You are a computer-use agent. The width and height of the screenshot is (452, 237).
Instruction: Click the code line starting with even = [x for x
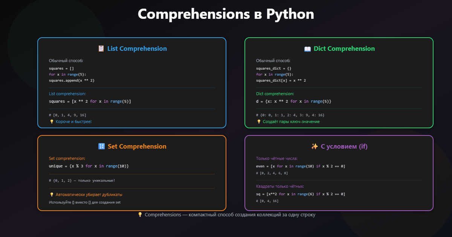(301, 166)
